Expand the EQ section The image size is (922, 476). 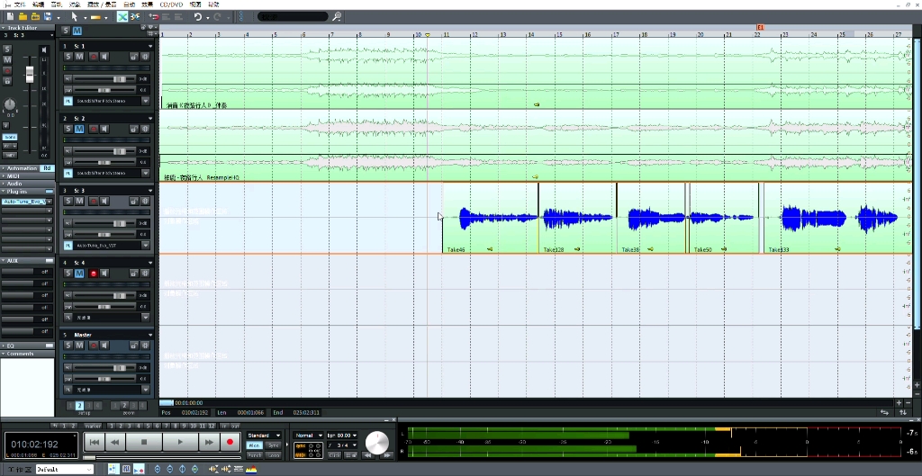click(4, 346)
